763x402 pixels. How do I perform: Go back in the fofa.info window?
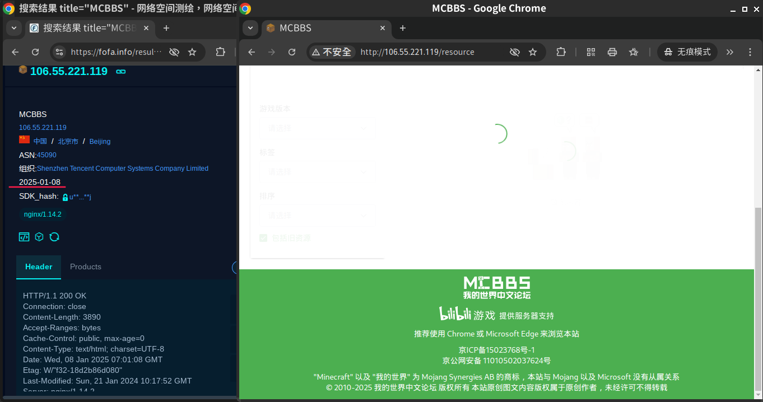click(x=15, y=52)
